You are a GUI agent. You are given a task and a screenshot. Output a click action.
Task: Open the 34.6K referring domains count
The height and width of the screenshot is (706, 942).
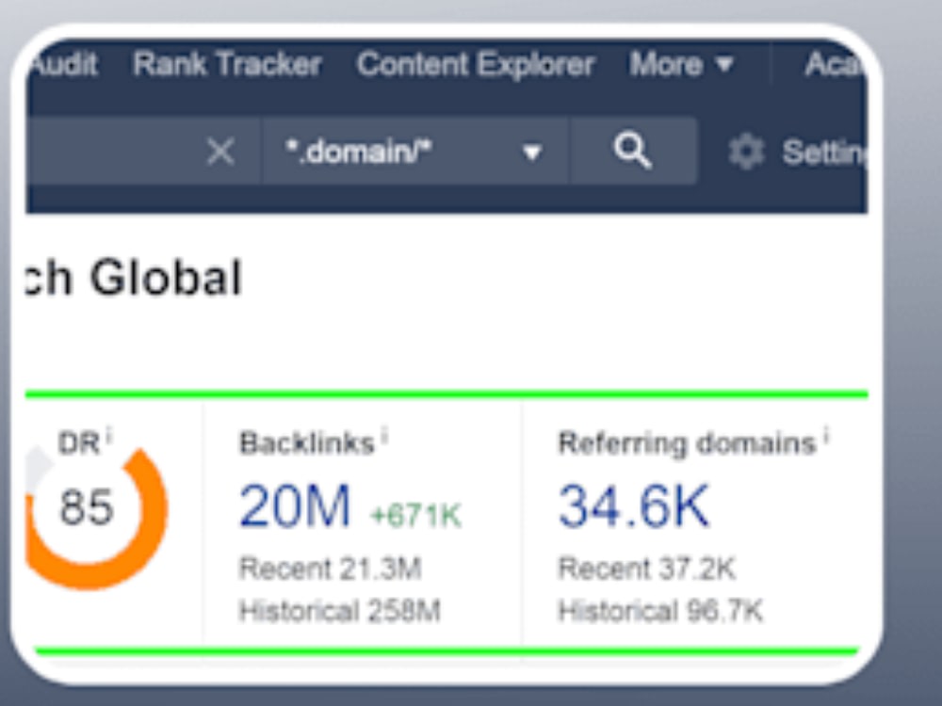[x=634, y=506]
